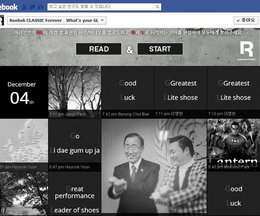Click the 6:40 pm MinKwon Park caption
The width and height of the screenshot is (260, 216).
(229, 167)
